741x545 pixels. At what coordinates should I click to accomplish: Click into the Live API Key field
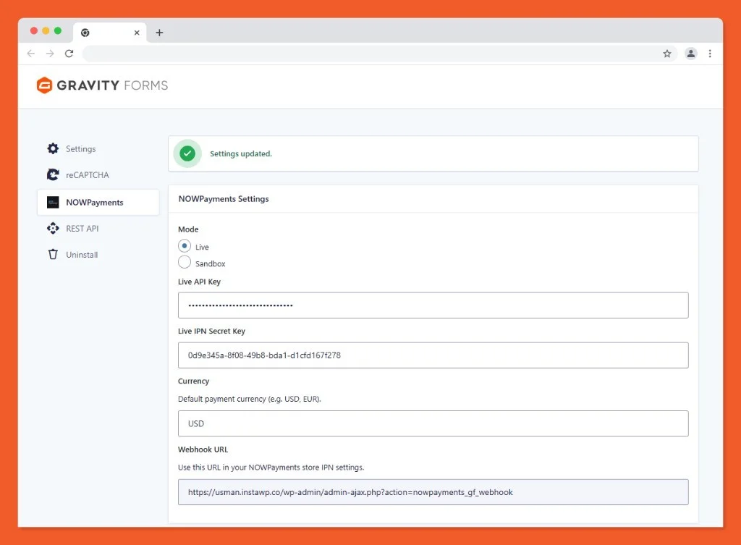tap(433, 305)
